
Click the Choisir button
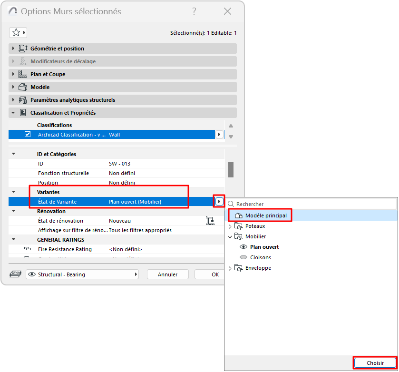pos(375,363)
